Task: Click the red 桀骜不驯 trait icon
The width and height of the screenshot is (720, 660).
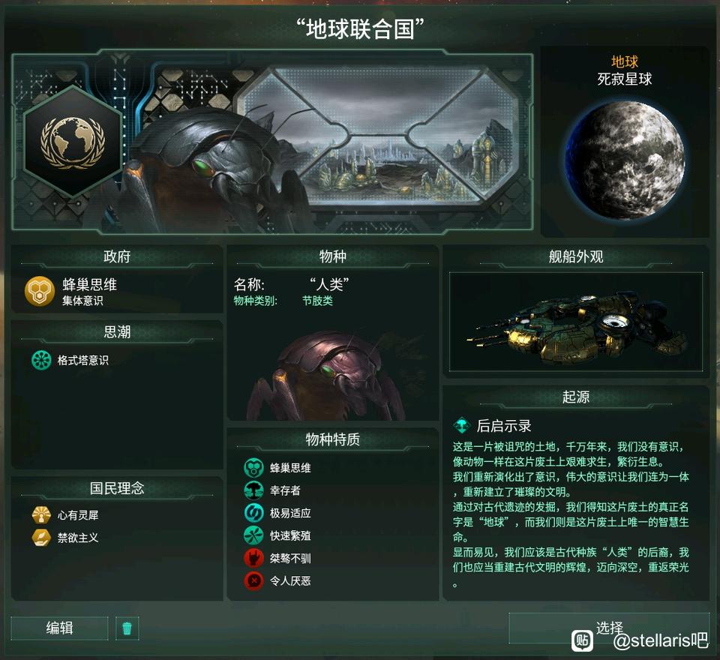Action: coord(253,558)
